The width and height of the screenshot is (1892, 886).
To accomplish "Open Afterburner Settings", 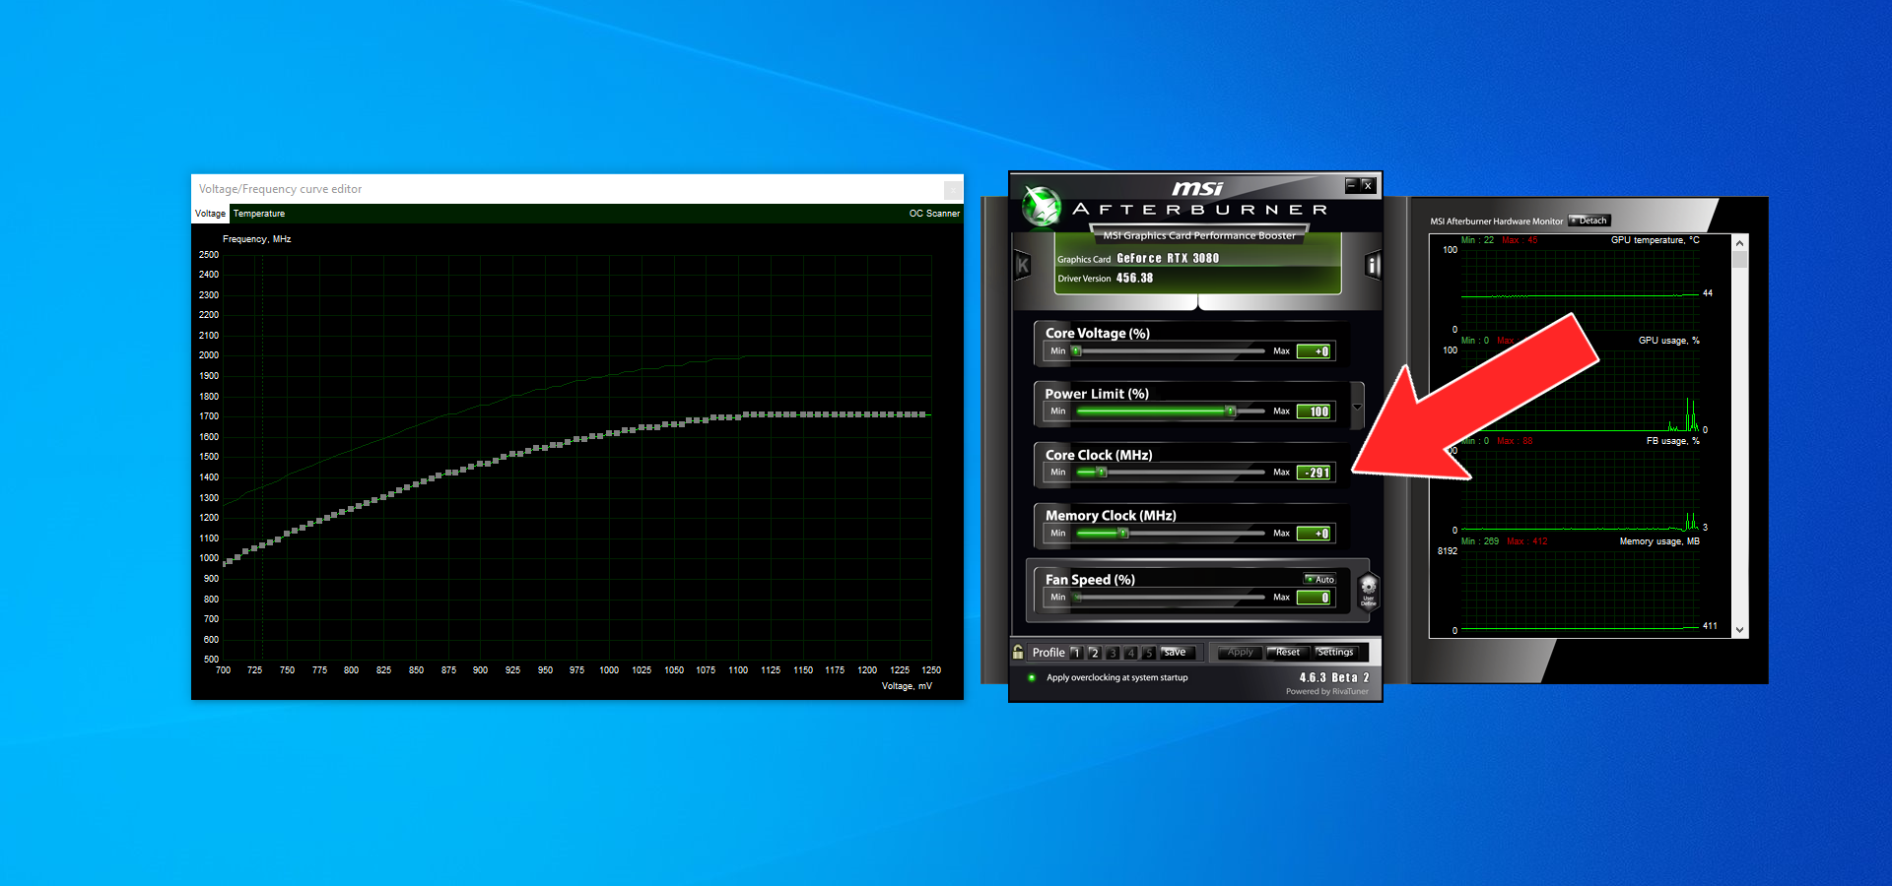I will pyautogui.click(x=1335, y=652).
